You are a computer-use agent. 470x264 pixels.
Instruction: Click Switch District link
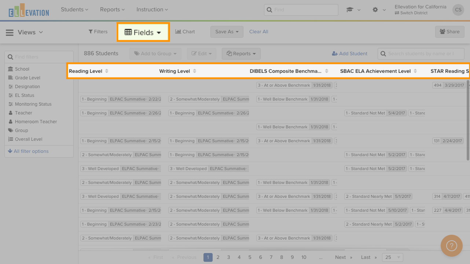click(x=411, y=13)
